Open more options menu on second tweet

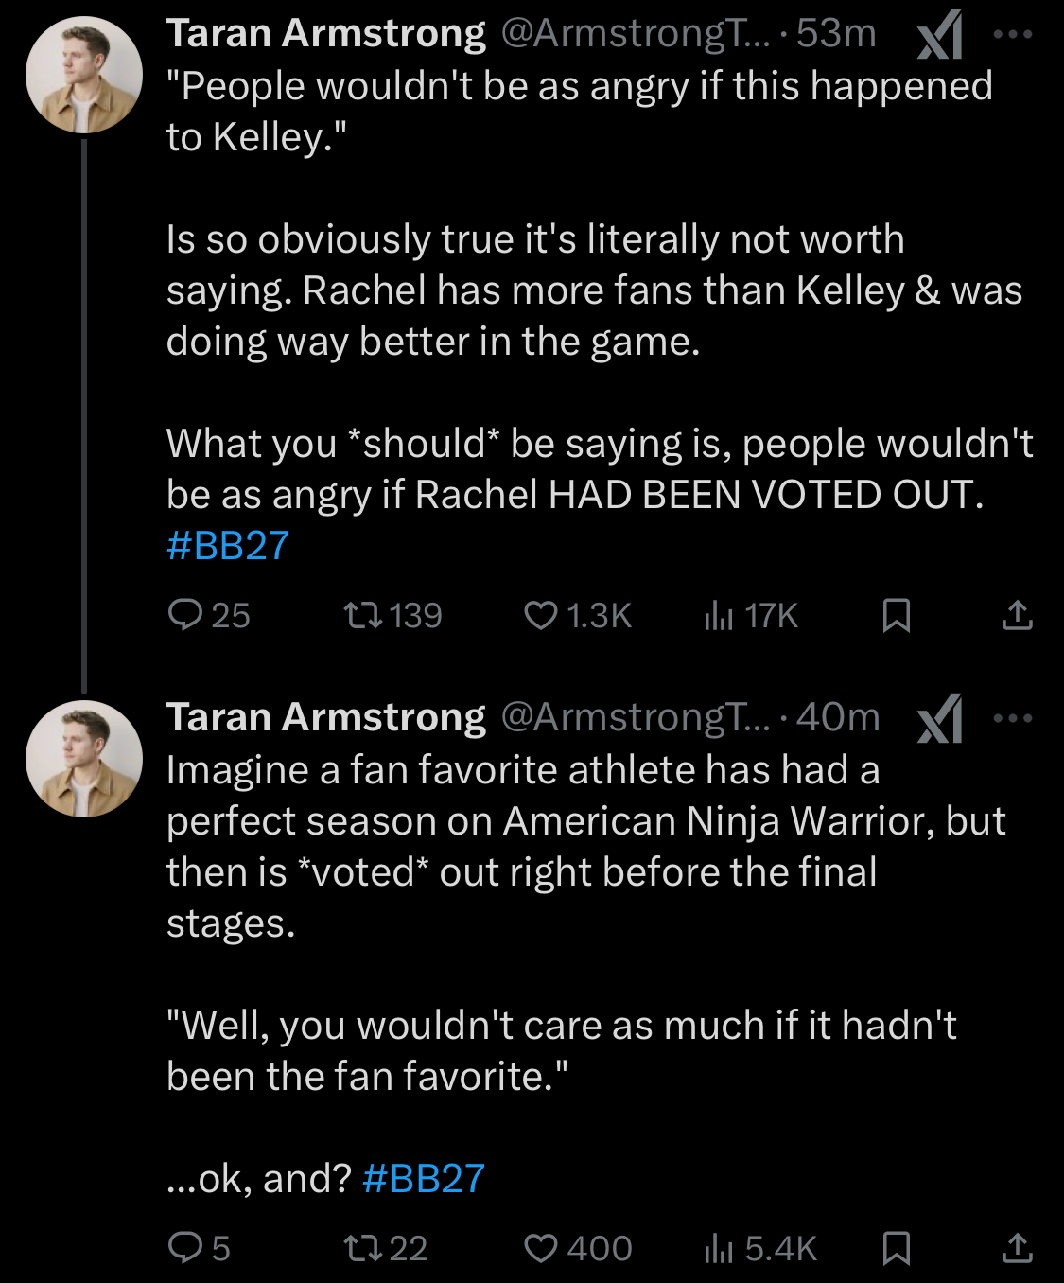tap(1013, 718)
